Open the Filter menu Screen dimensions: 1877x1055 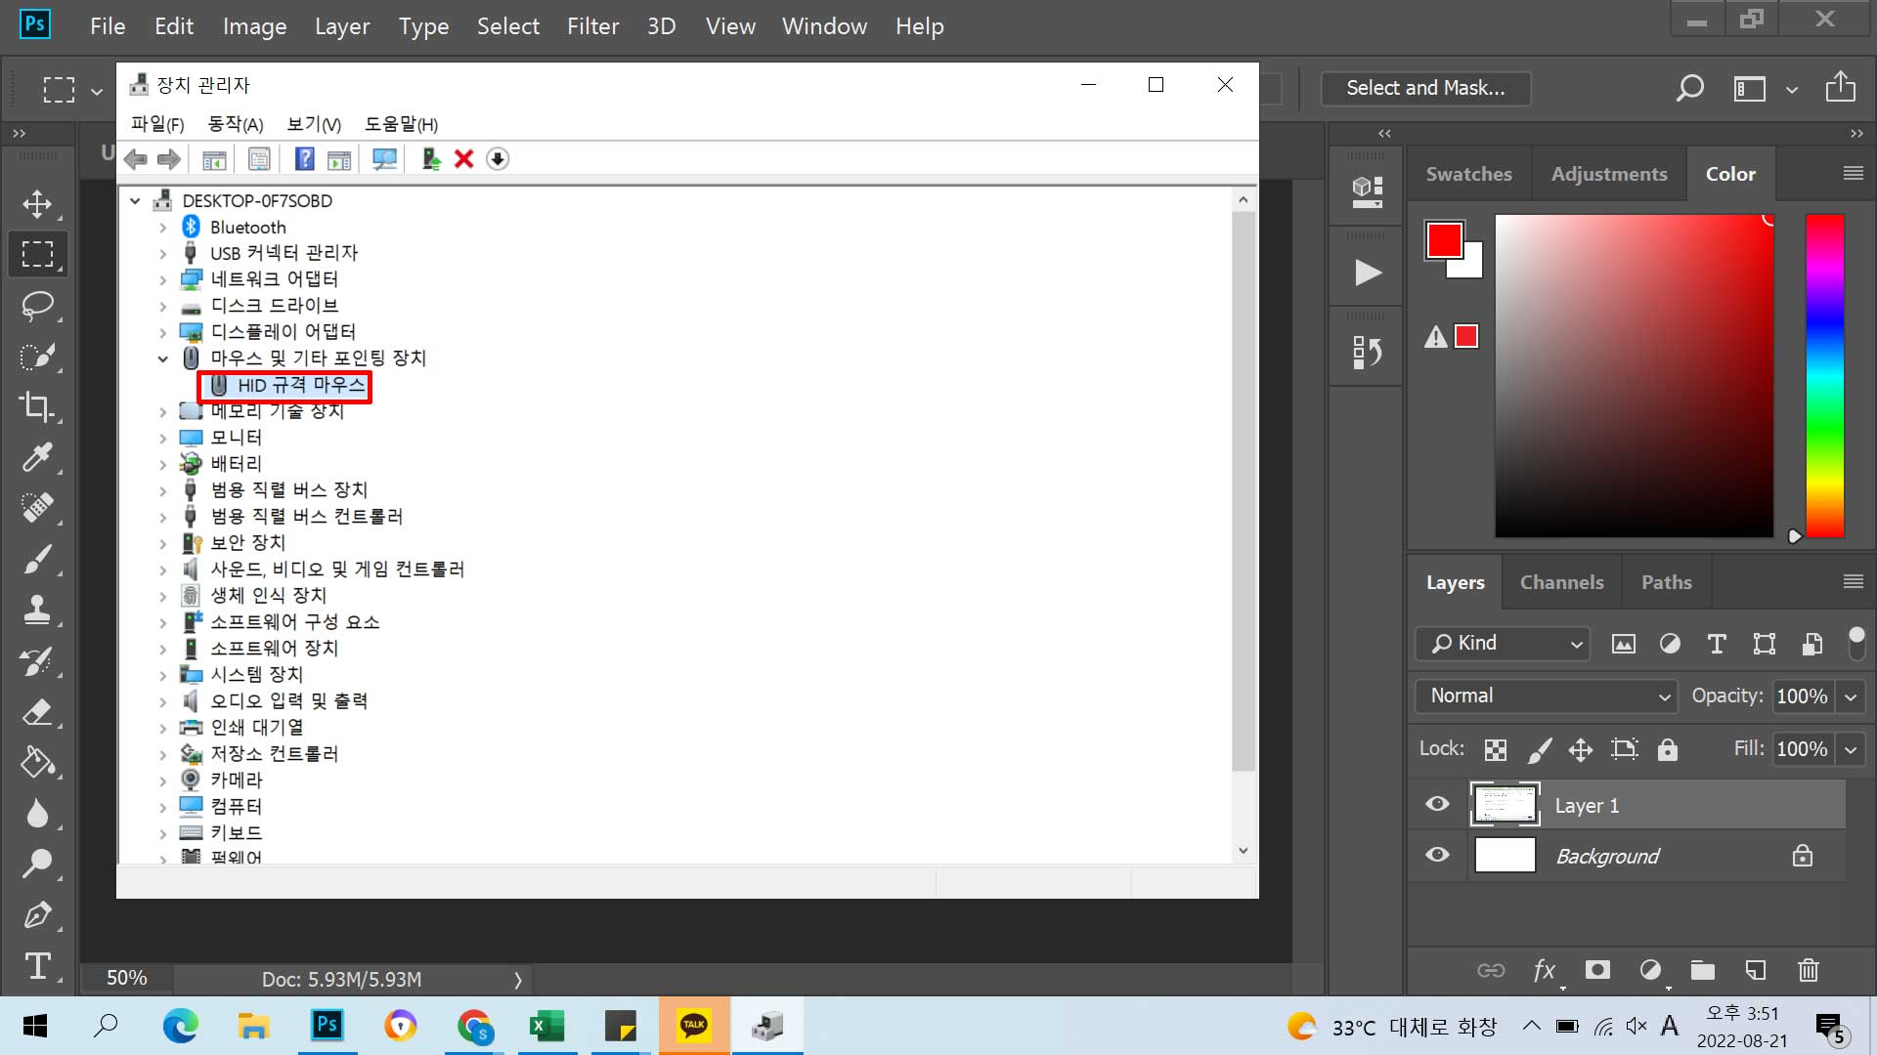coord(592,26)
